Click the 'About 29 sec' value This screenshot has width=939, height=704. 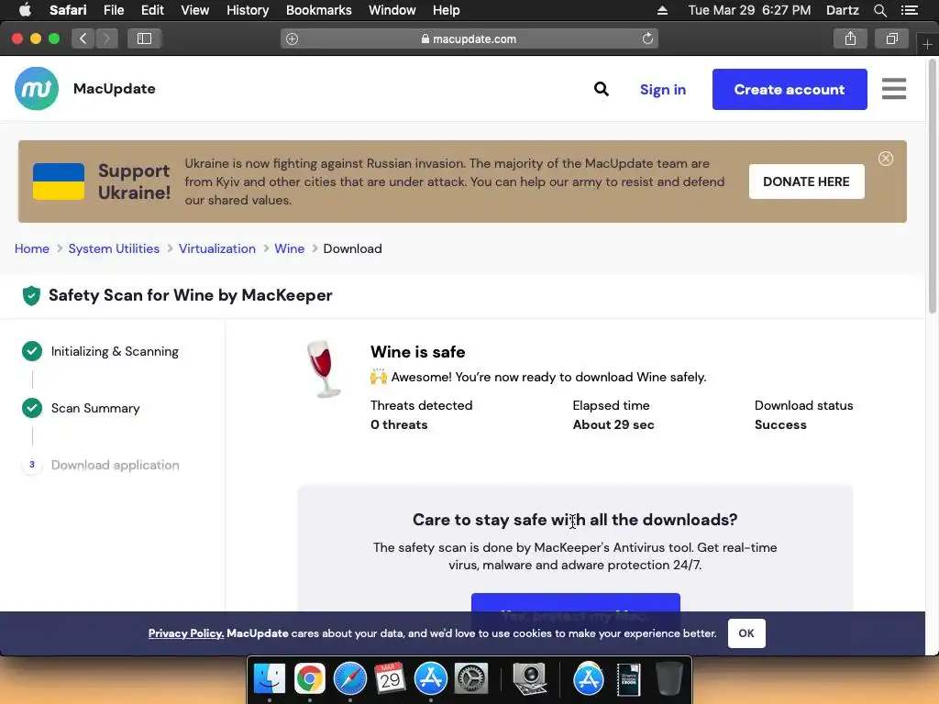pyautogui.click(x=613, y=424)
